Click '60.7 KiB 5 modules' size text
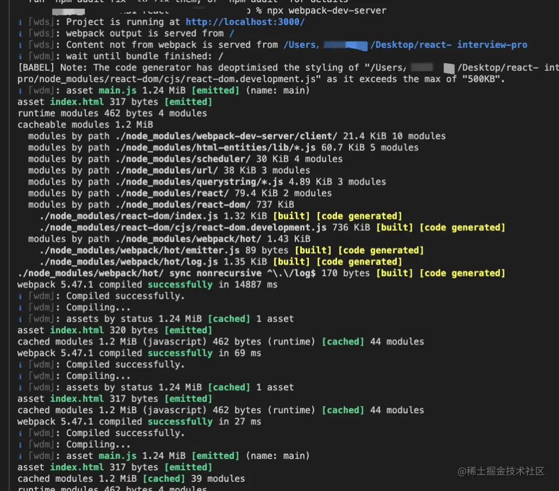 [370, 148]
